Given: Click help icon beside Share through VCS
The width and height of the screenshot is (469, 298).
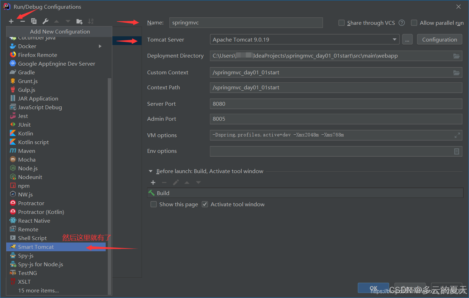Looking at the screenshot, I should click(402, 23).
